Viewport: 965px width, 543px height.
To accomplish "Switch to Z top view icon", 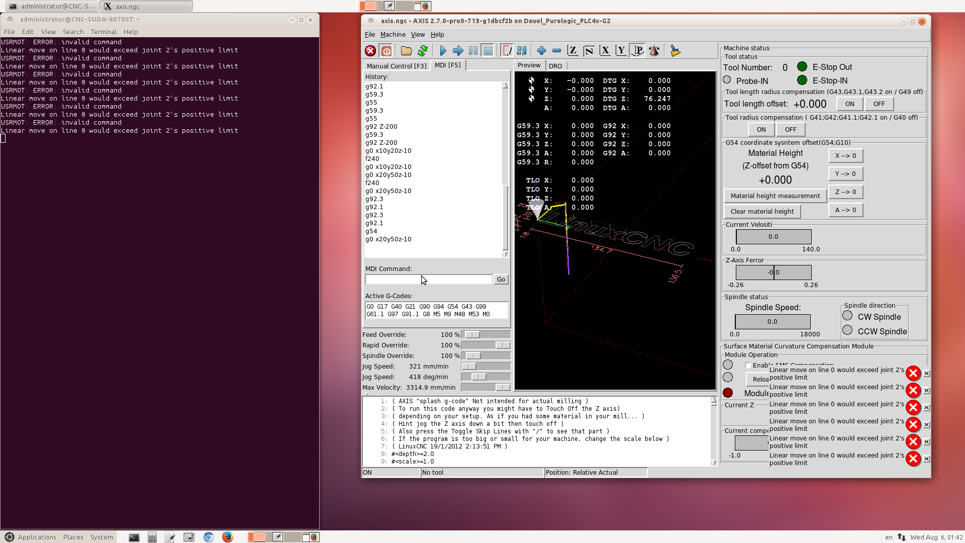I will (x=572, y=51).
